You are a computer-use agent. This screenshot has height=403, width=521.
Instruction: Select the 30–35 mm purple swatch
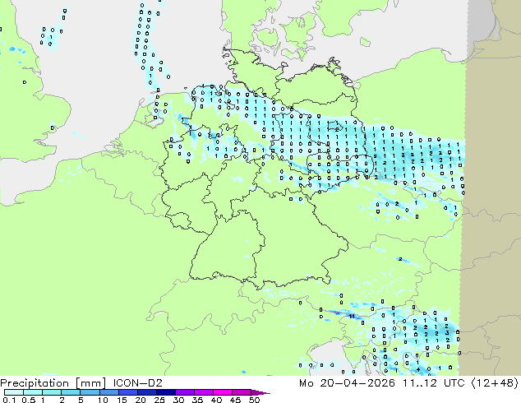[184, 392]
